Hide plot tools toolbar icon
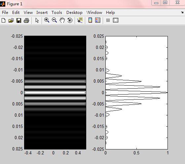 click(108, 20)
